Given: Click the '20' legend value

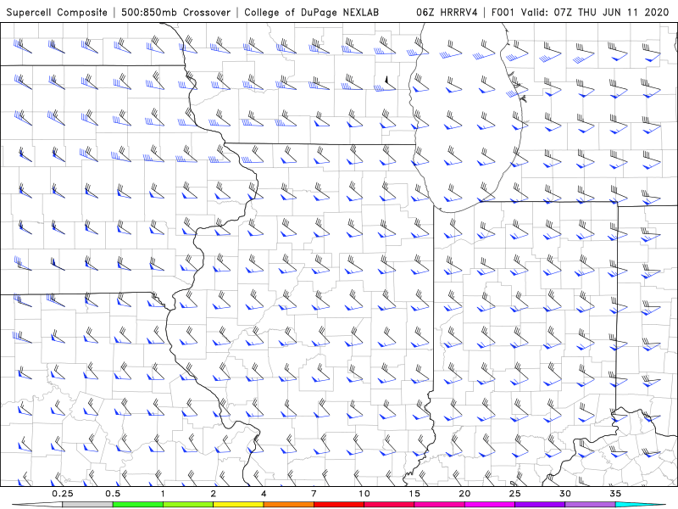Looking at the screenshot, I should pos(464,494).
